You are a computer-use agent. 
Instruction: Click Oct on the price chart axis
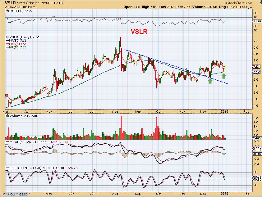click(x=159, y=112)
